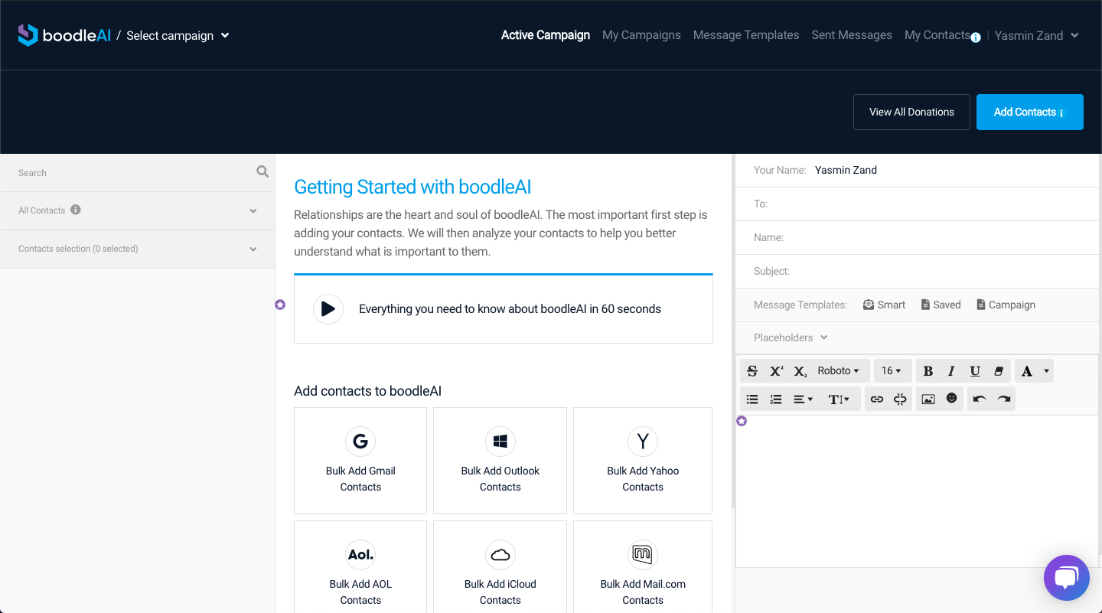
Task: Open the font color dropdown arrow
Action: (1046, 371)
